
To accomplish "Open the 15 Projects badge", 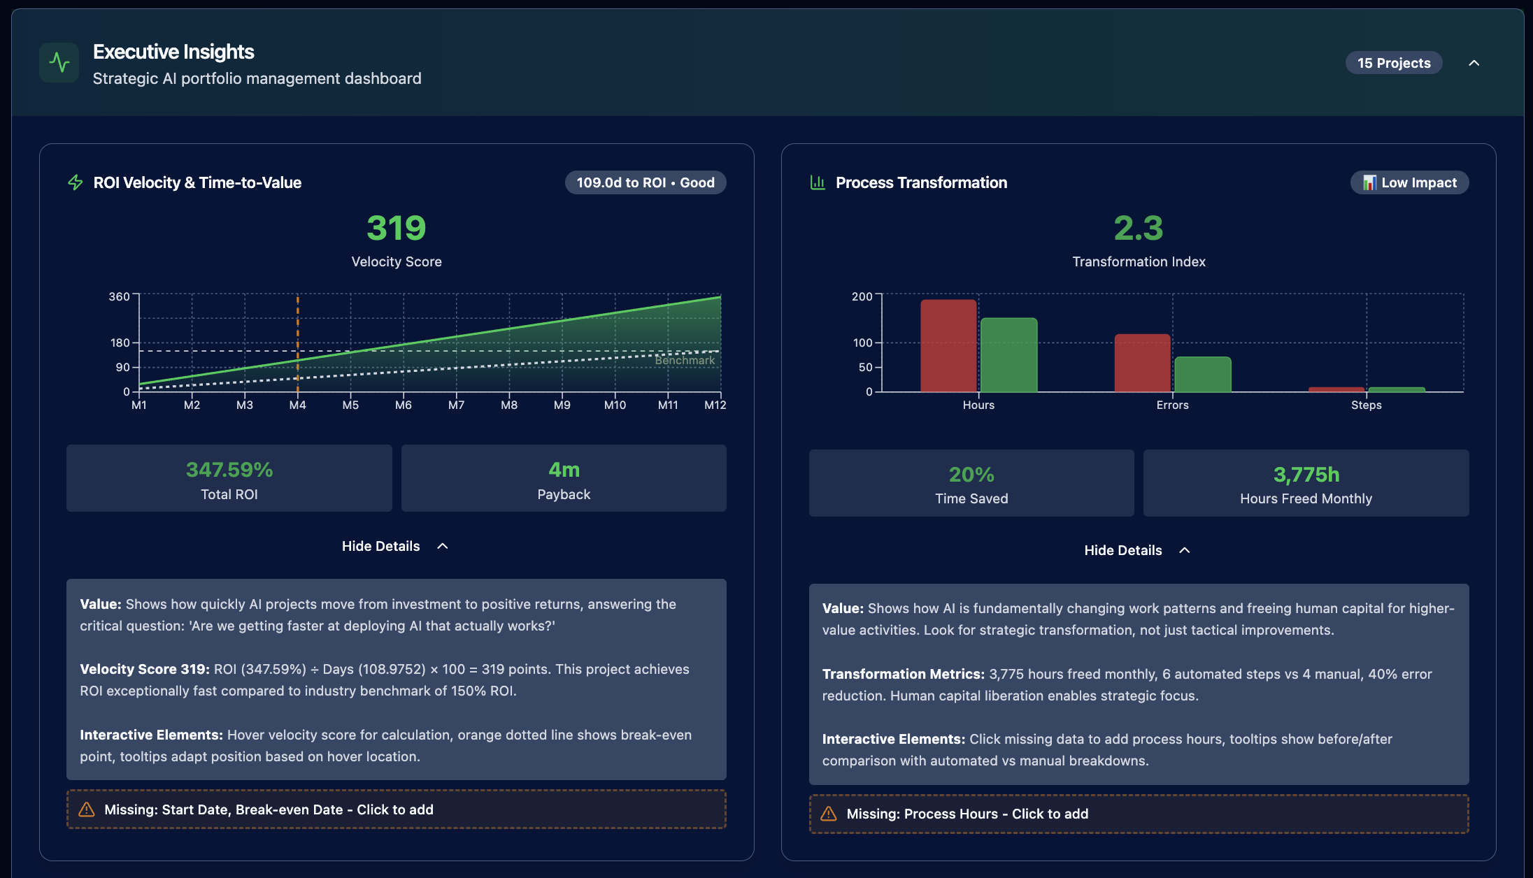I will tap(1393, 62).
